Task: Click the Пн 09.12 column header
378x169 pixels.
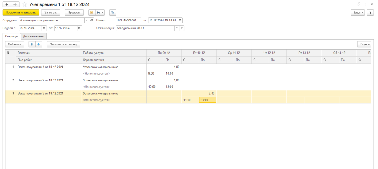Action: coord(164,53)
